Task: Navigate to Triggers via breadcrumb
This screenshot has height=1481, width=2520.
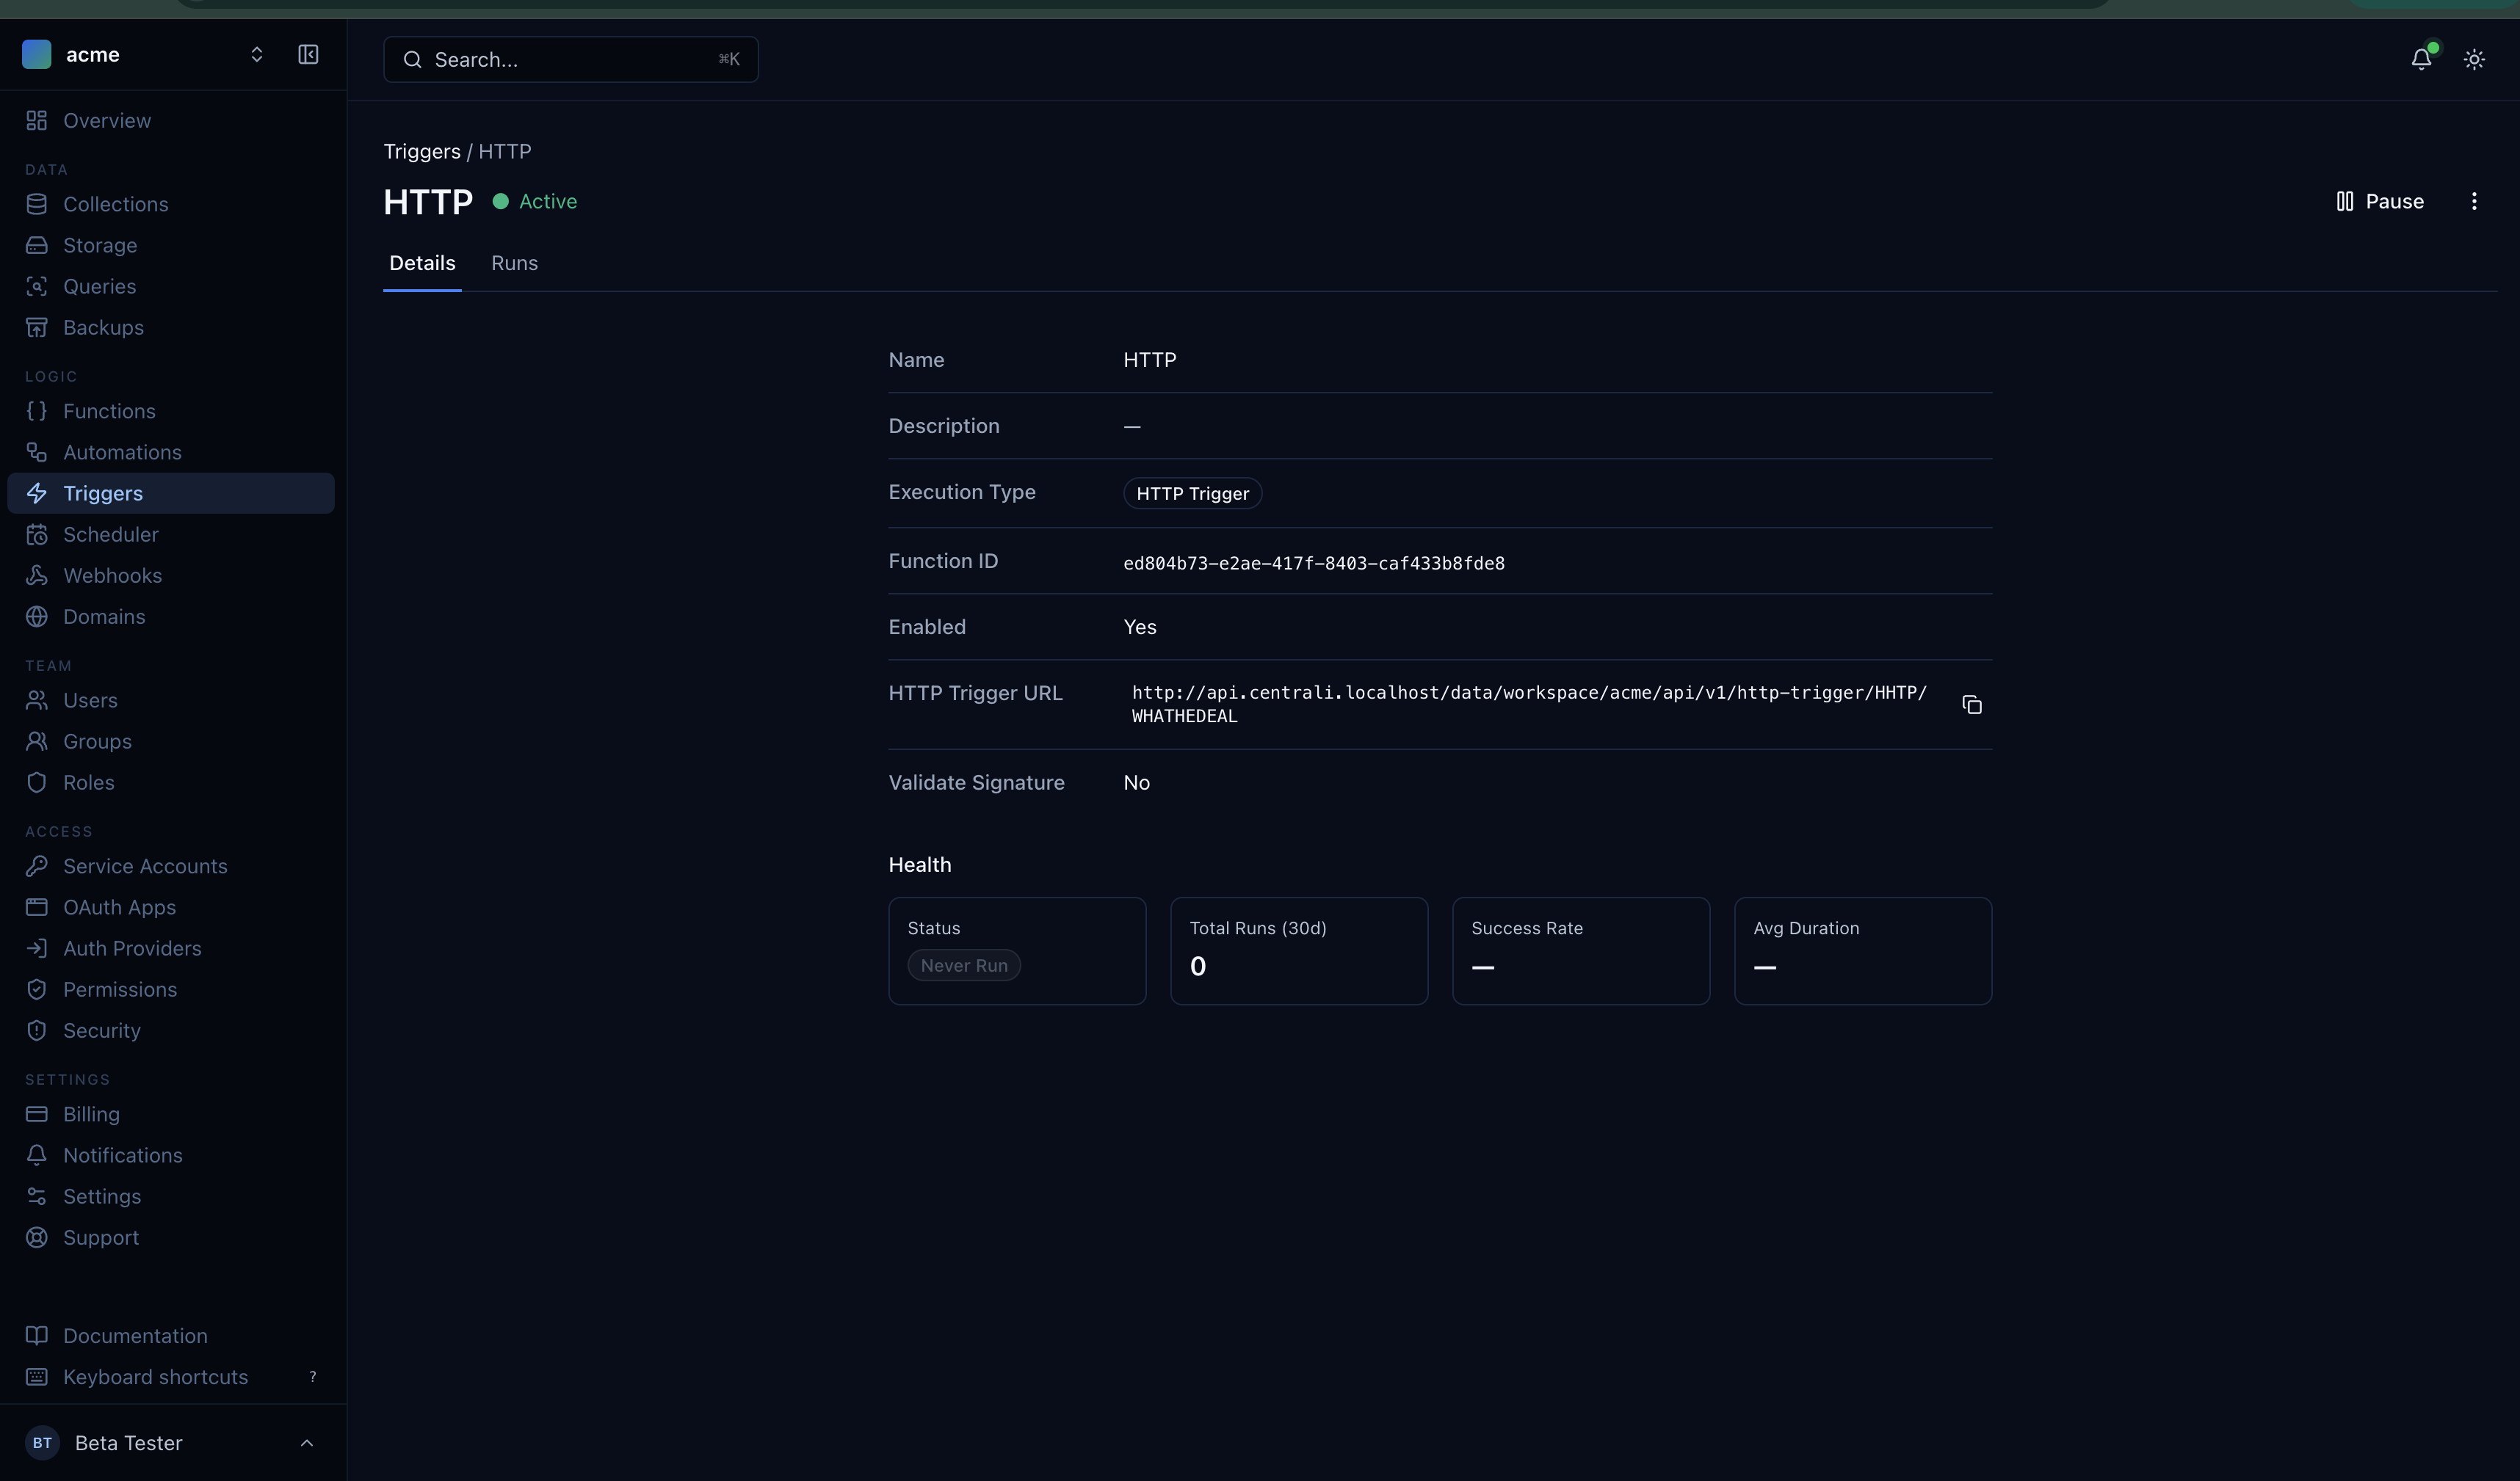Action: point(420,151)
